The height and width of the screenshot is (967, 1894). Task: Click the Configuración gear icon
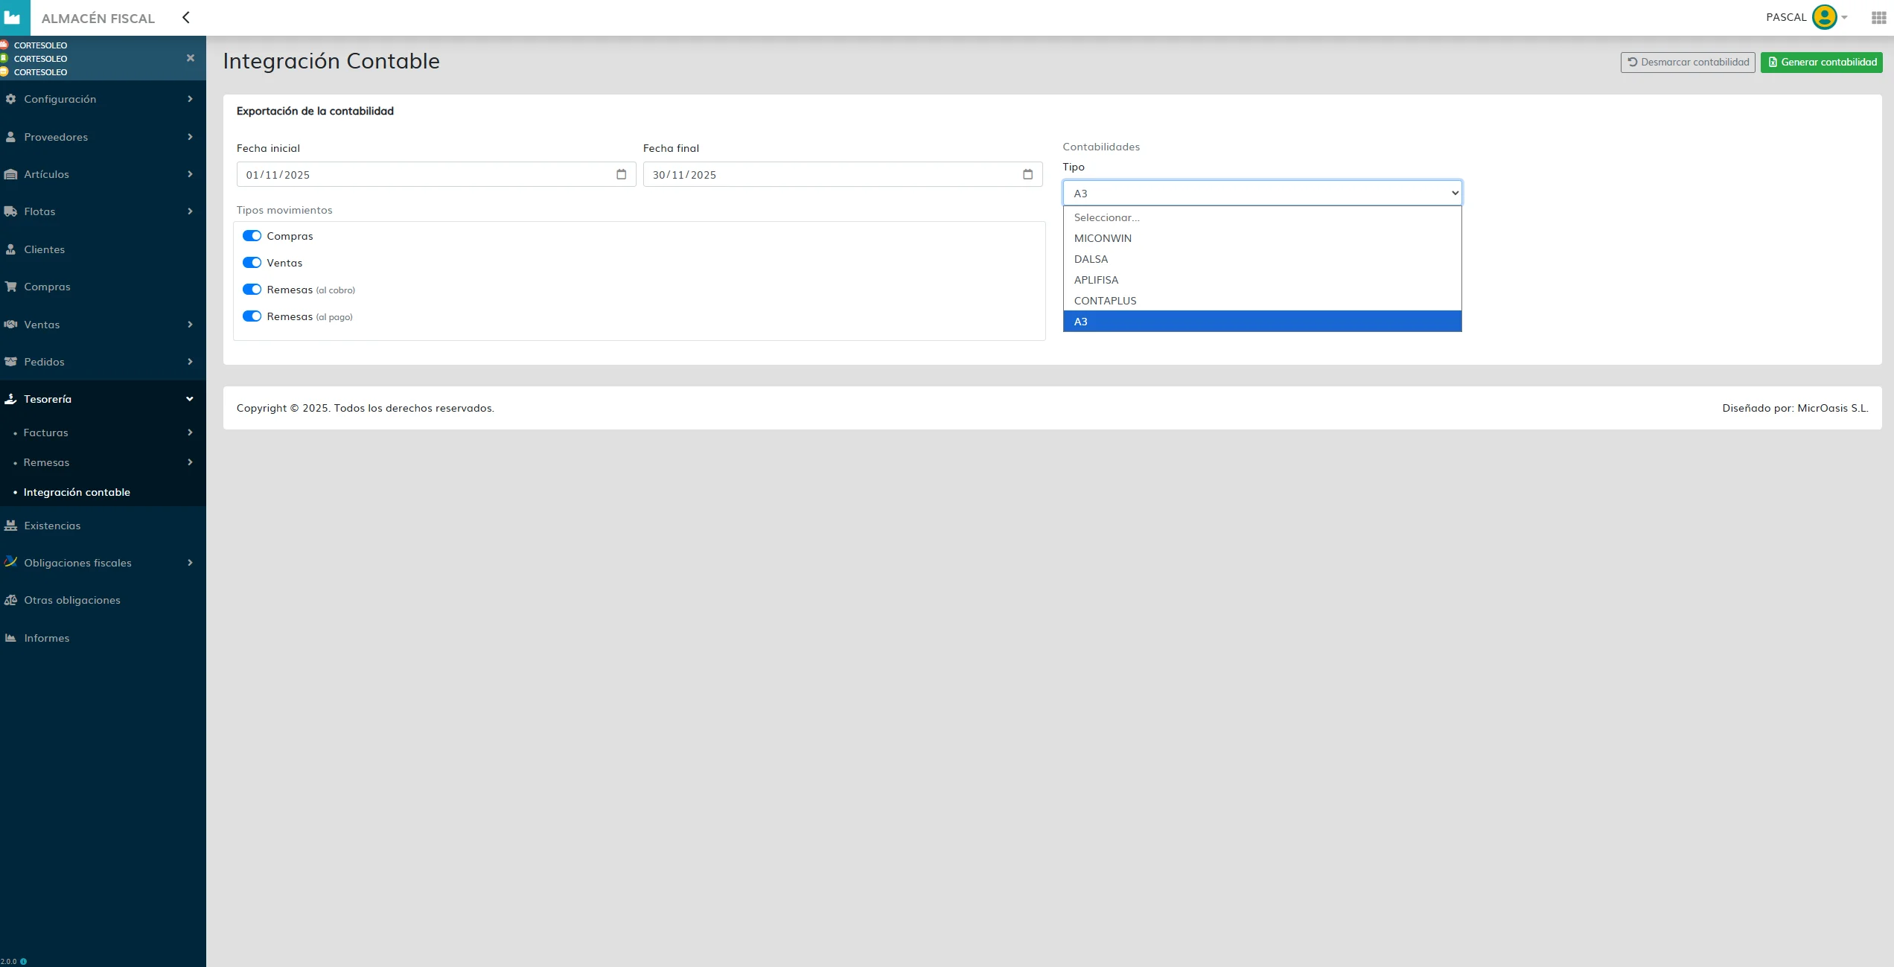[10, 99]
